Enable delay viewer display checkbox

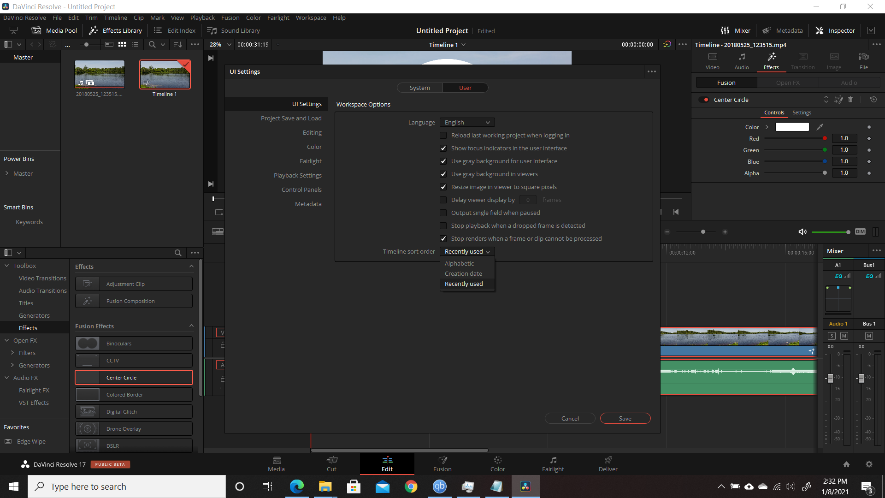coord(443,200)
